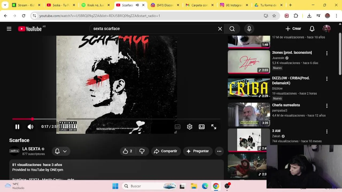Viewport: 342px width, 192px height.
Task: View site information icon in address bar
Action: [34, 16]
